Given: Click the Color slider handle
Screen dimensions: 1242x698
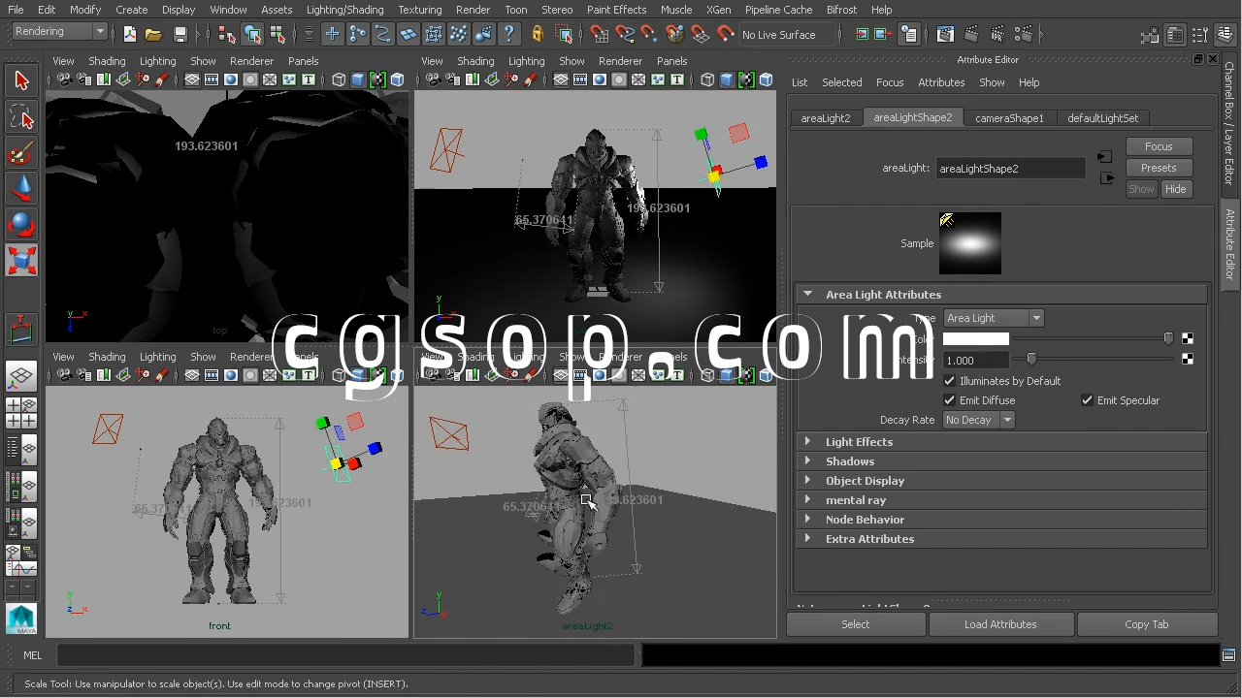Looking at the screenshot, I should pyautogui.click(x=1168, y=338).
